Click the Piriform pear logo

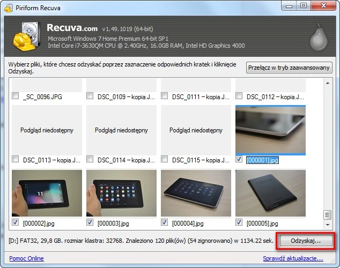tap(319, 38)
